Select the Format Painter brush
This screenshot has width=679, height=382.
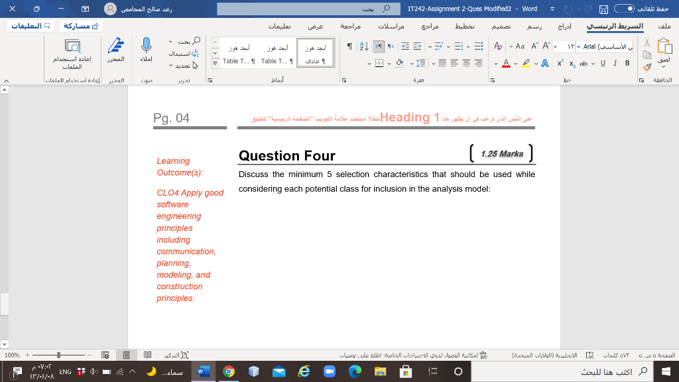[x=647, y=67]
